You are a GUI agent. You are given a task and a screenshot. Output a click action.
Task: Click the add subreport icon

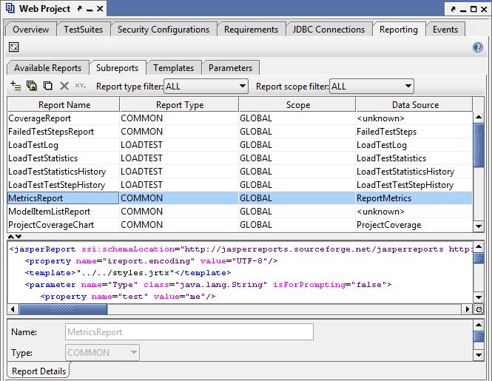tap(16, 87)
